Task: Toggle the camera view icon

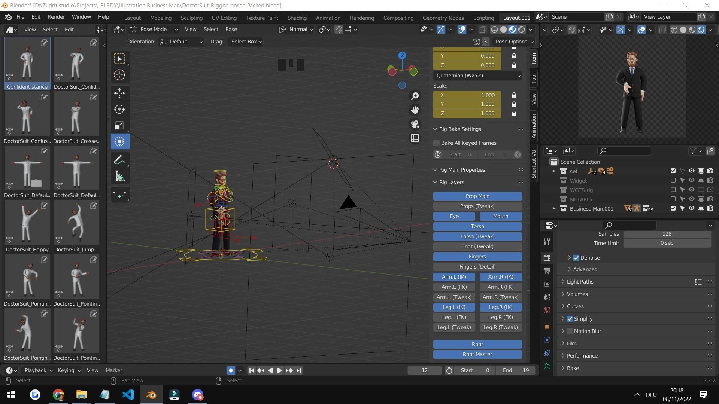Action: (415, 124)
